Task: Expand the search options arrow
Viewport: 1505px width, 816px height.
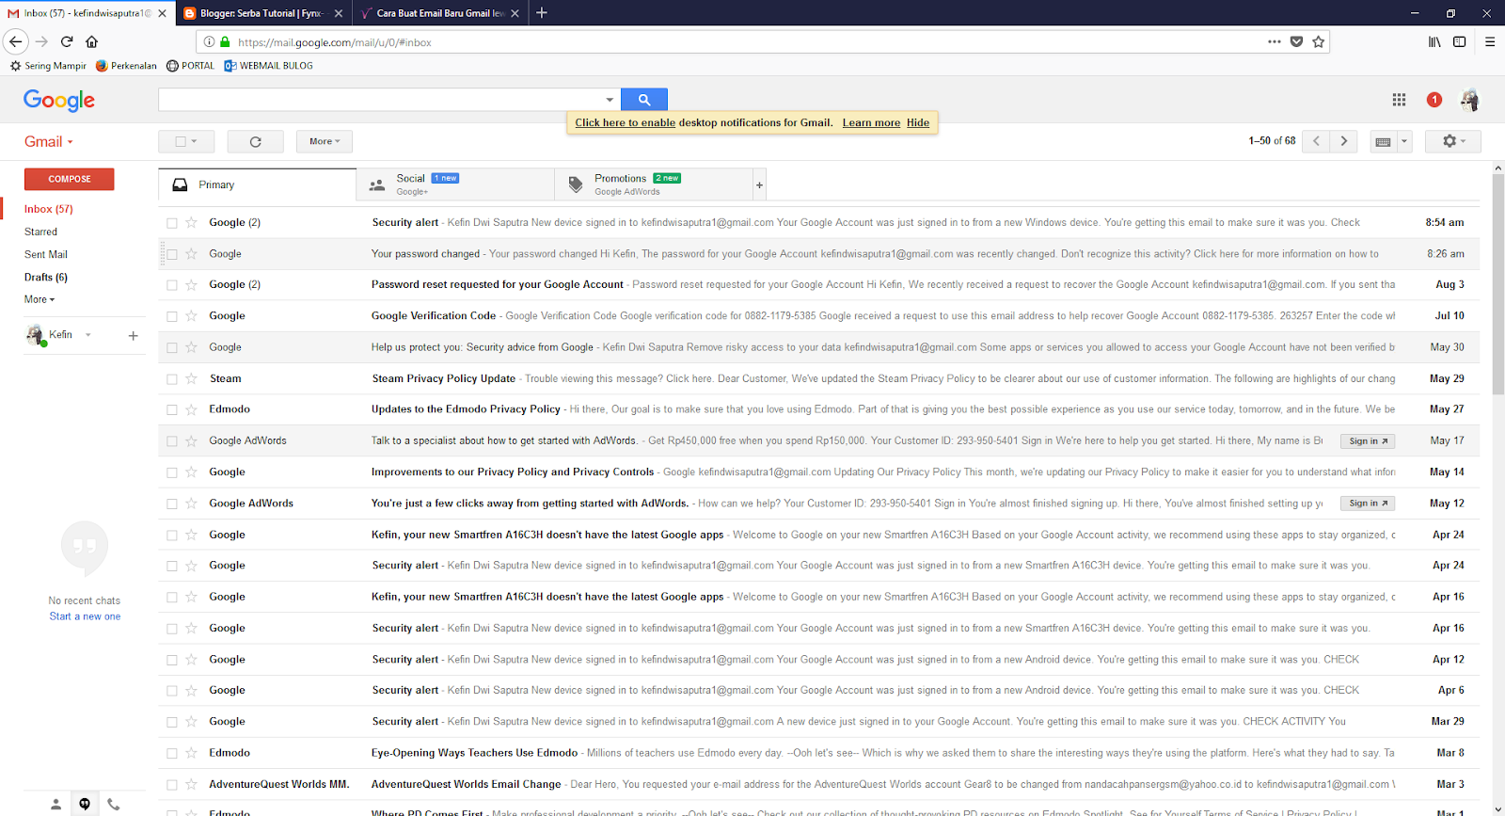Action: tap(610, 100)
